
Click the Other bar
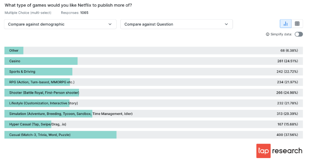pyautogui.click(x=14, y=50)
